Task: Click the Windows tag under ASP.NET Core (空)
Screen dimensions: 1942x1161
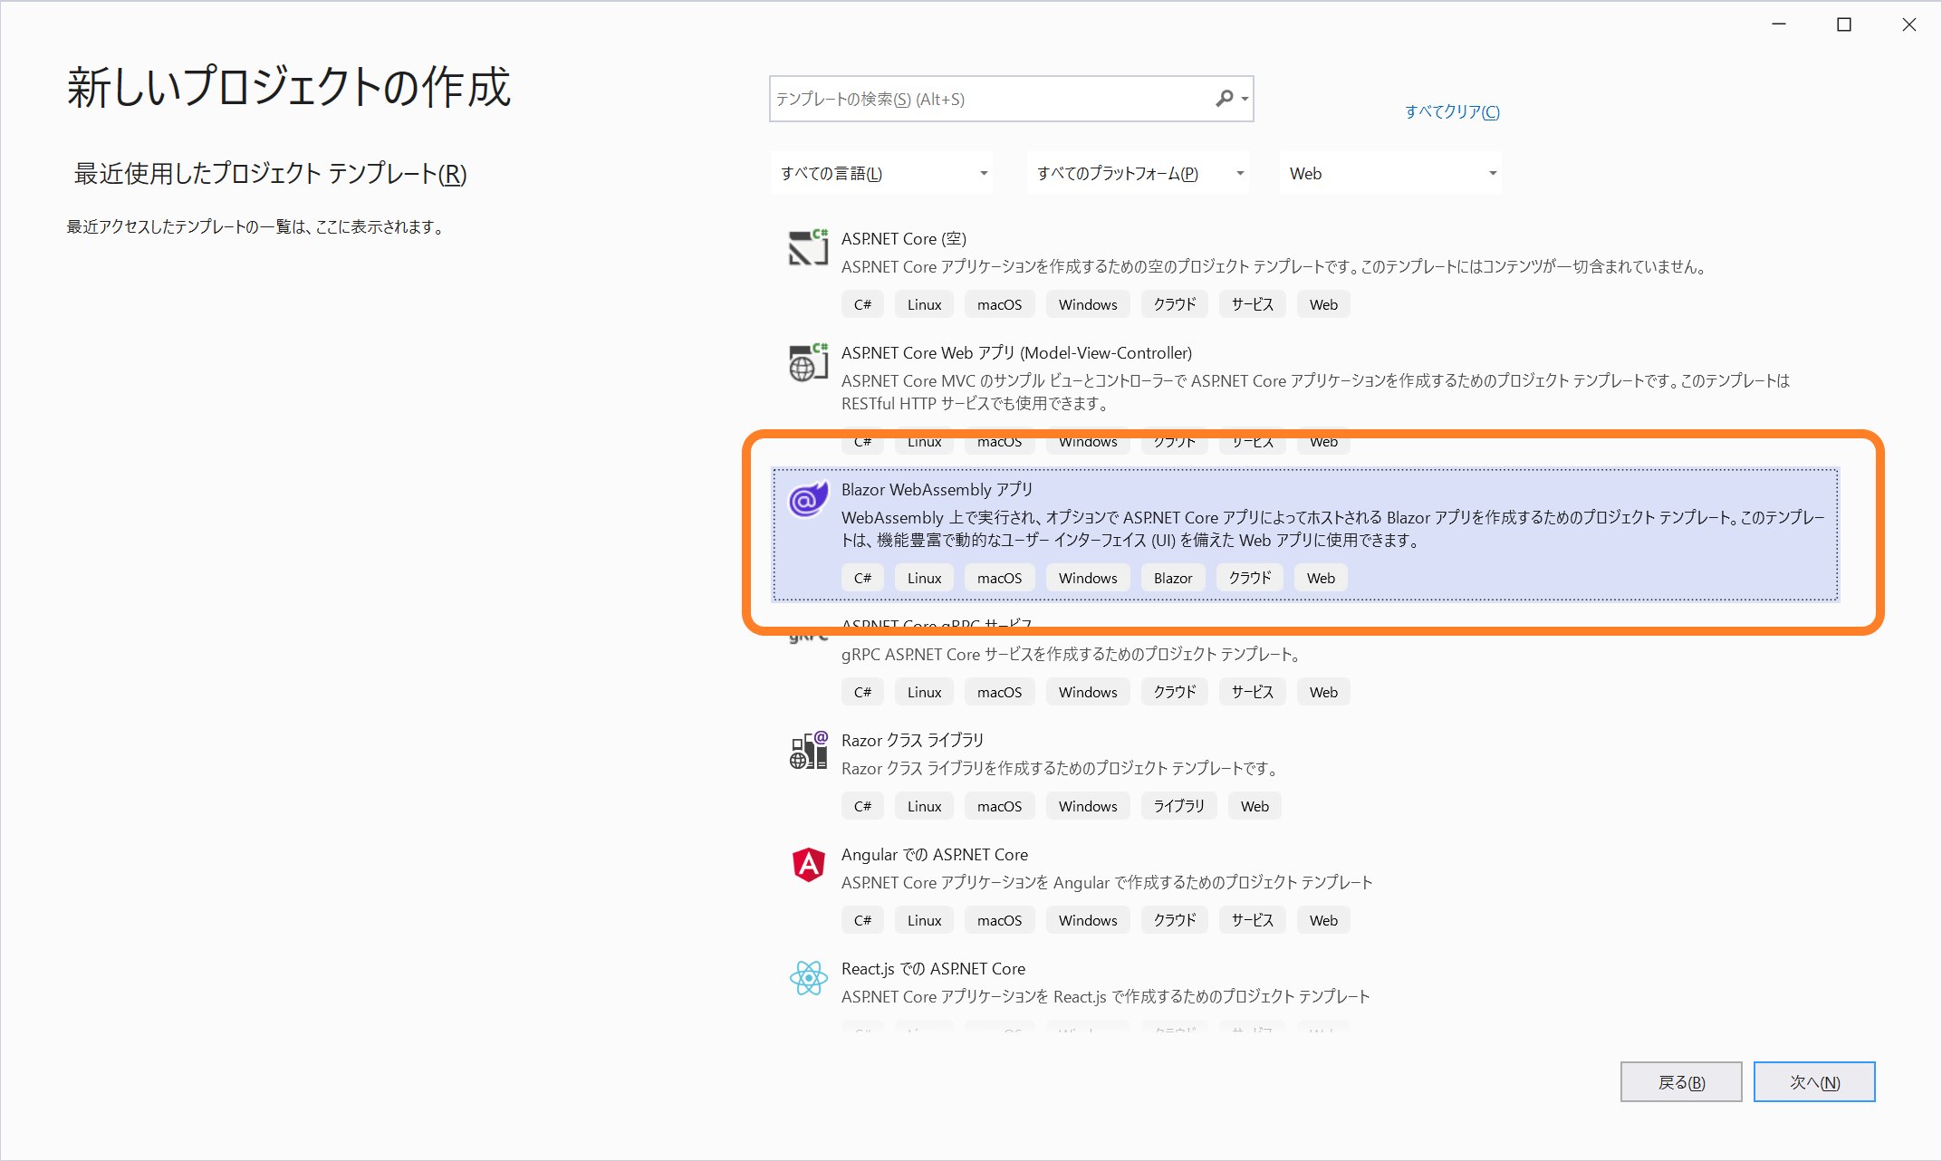Action: tap(1088, 304)
